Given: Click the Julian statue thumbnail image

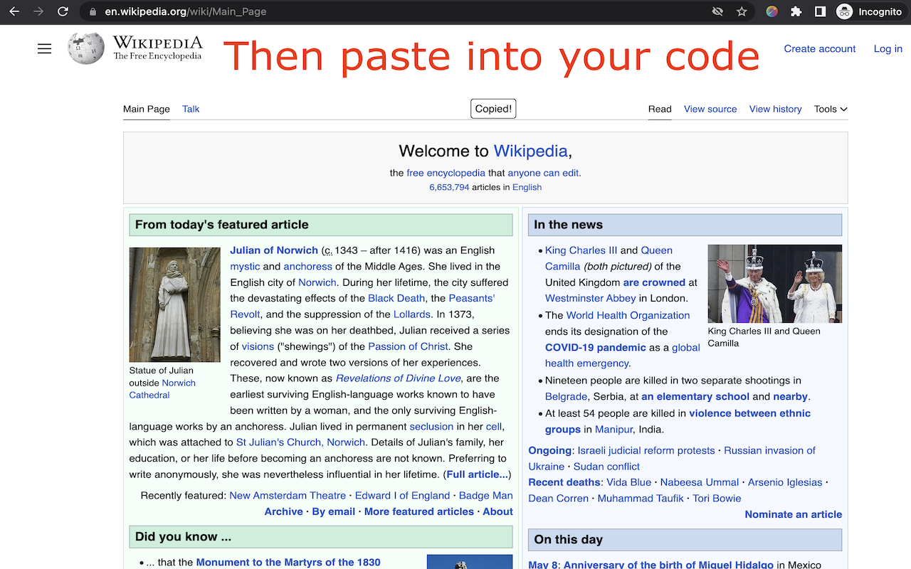Looking at the screenshot, I should pos(175,304).
